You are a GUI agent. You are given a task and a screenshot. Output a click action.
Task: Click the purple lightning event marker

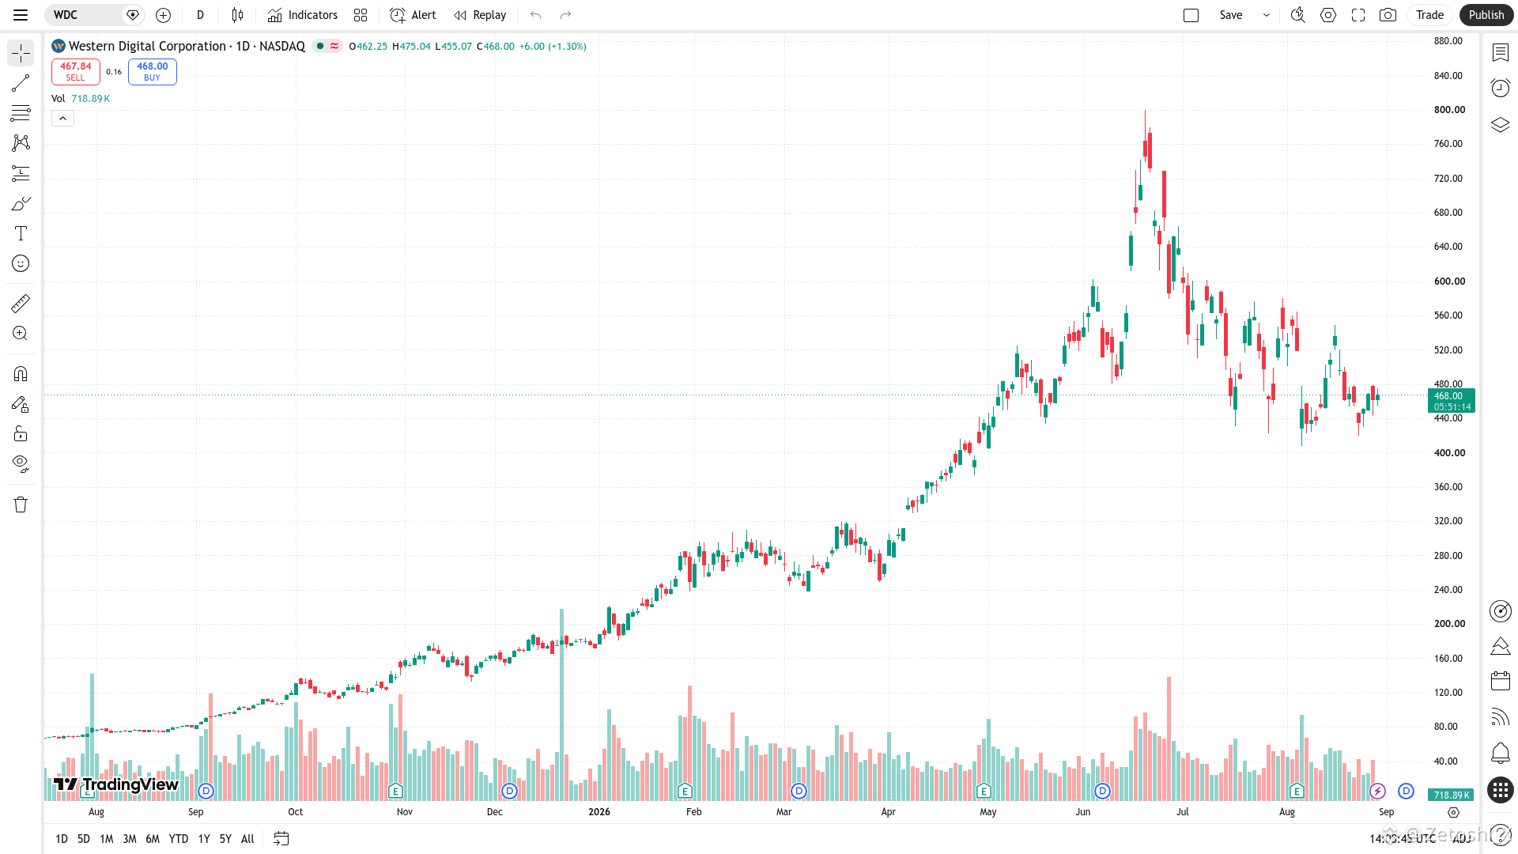1377,791
